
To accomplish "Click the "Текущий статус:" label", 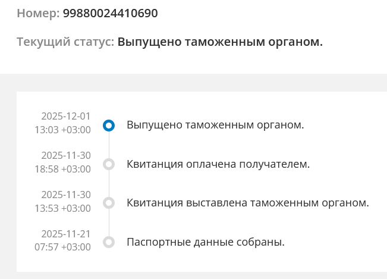I will [65, 43].
